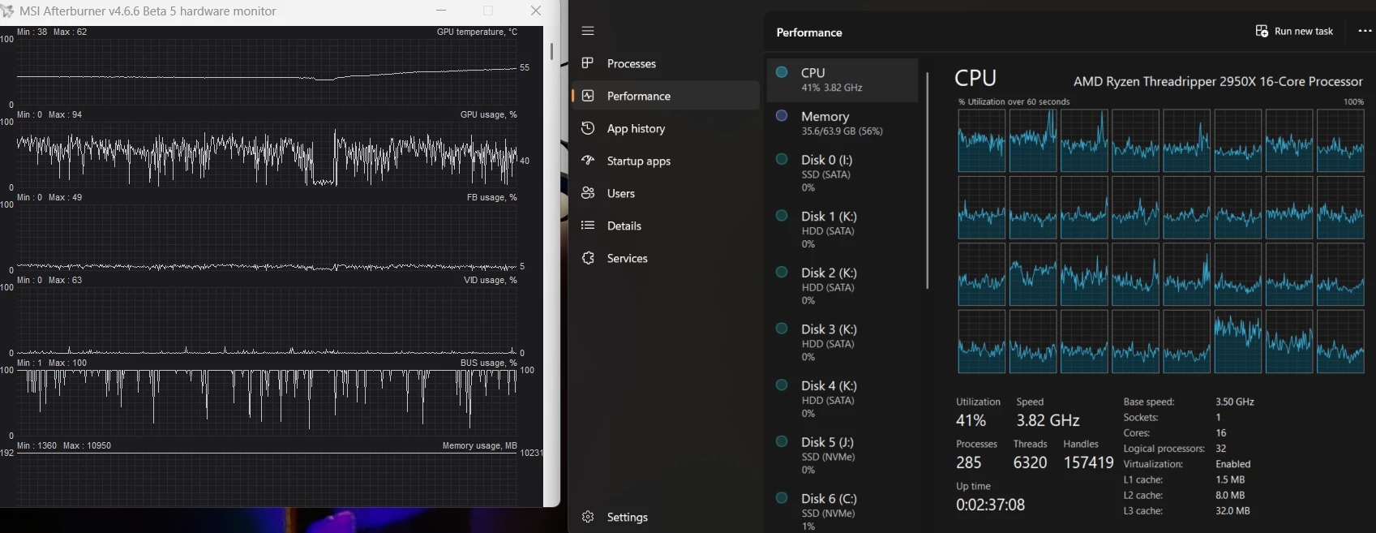Screen dimensions: 1376x533
Task: Click the Settings gear icon in Task Manager
Action: pos(588,517)
